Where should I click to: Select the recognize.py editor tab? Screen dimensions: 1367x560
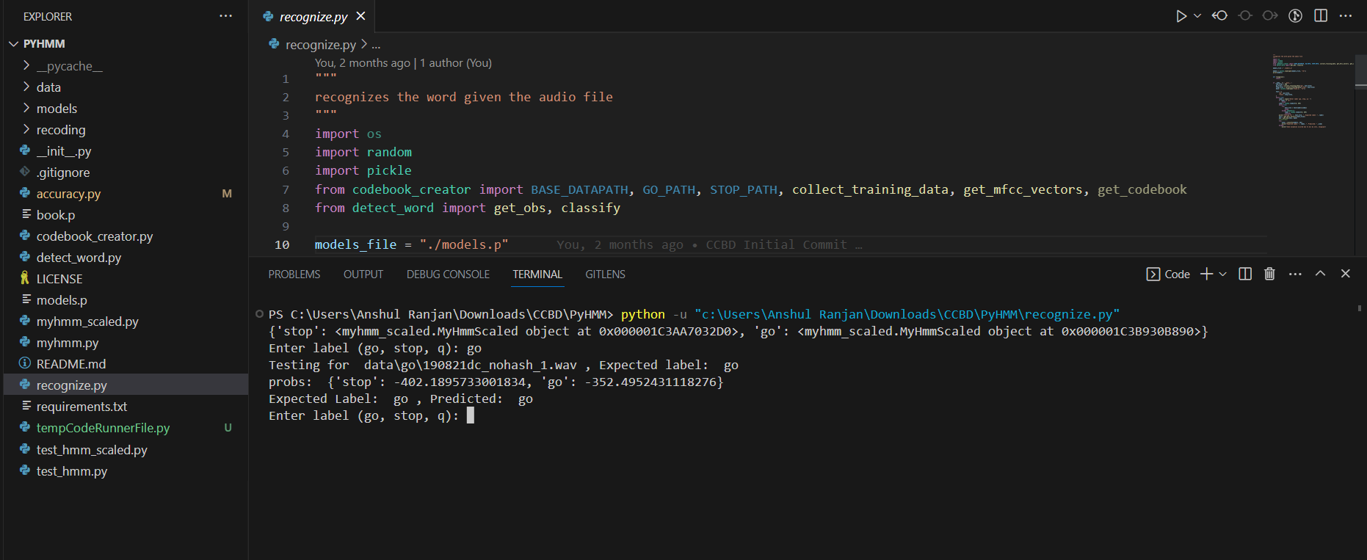point(314,16)
